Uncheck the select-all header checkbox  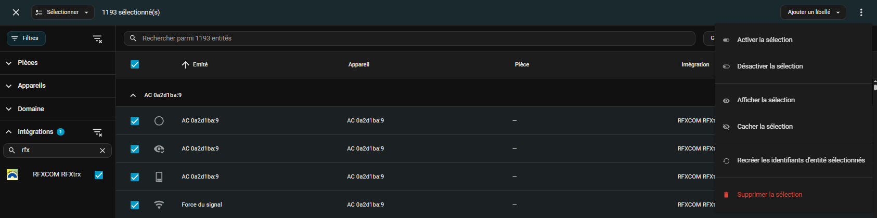pyautogui.click(x=135, y=64)
